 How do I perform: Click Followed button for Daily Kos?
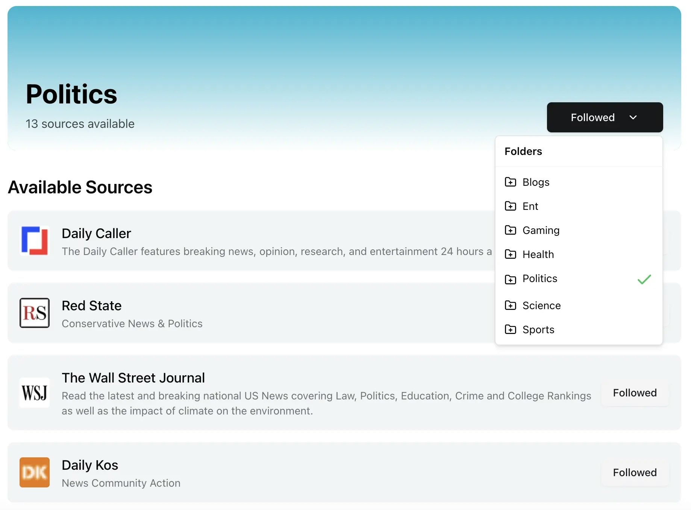635,473
